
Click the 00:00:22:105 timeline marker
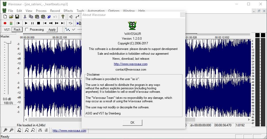point(60,37)
